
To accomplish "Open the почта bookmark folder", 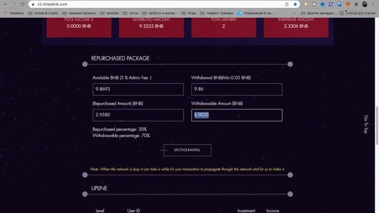I will click(130, 13).
